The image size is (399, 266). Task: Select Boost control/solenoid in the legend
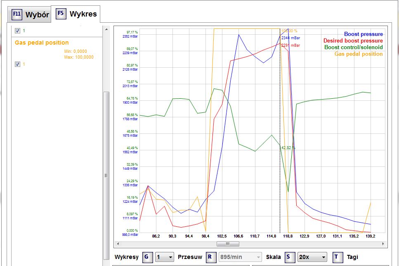click(x=353, y=47)
